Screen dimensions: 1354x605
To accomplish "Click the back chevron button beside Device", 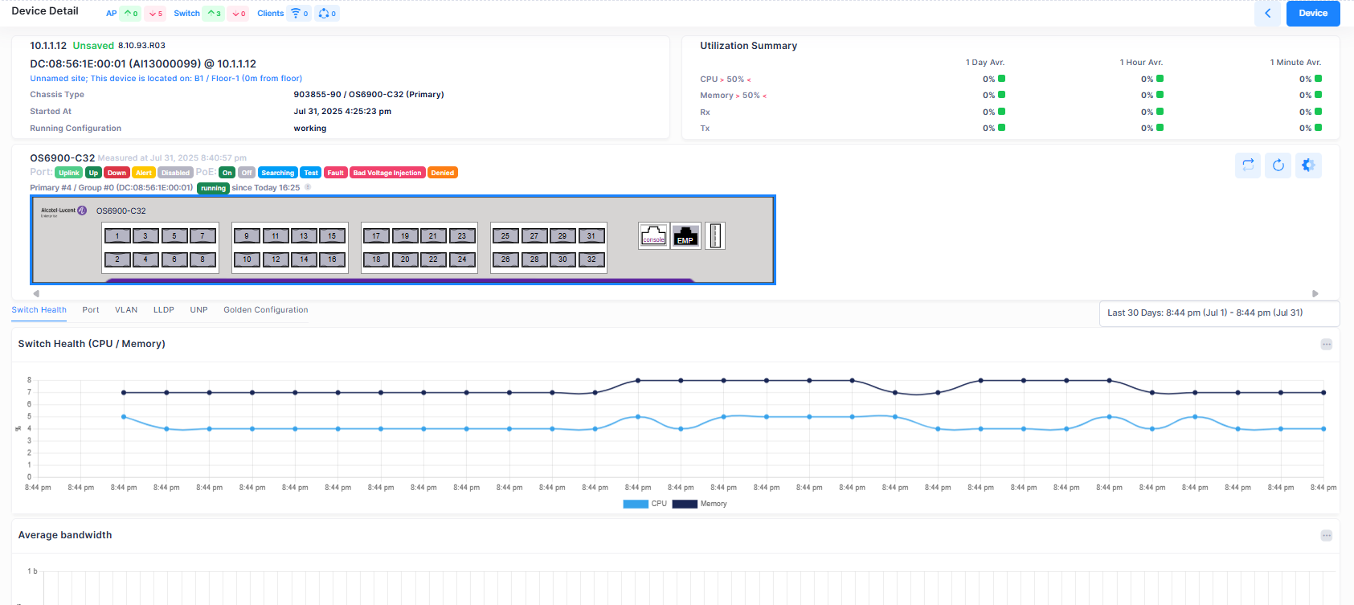I will pos(1267,13).
